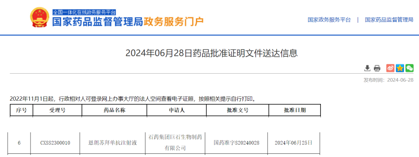419x157 pixels.
Task: Click row number 6 cell
Action: point(19,143)
